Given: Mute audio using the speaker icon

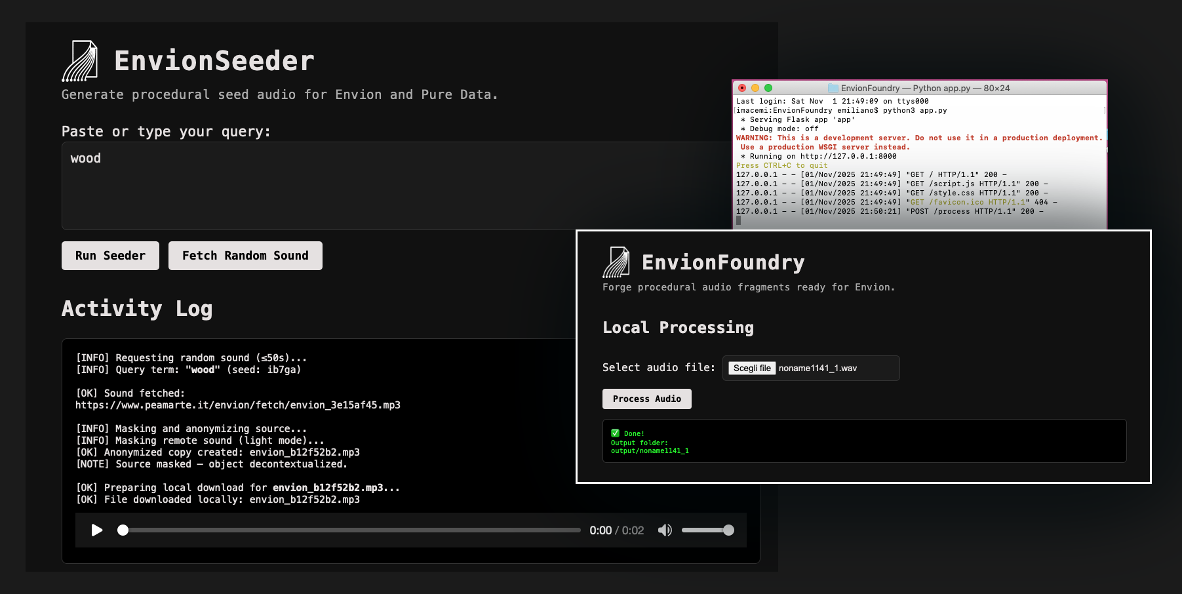Looking at the screenshot, I should [x=665, y=530].
